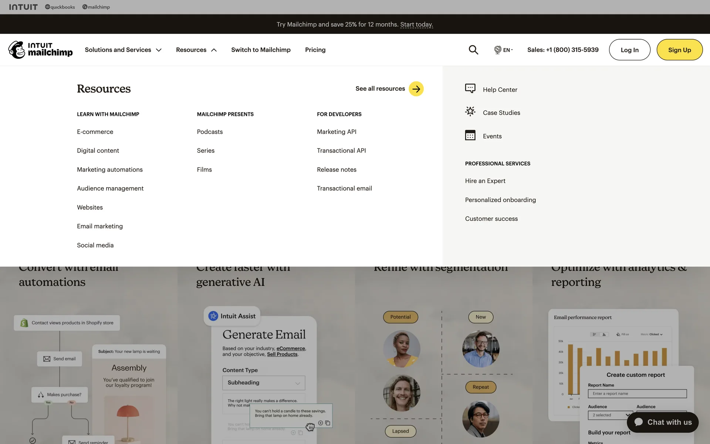Click the Events calendar icon

[x=470, y=135]
